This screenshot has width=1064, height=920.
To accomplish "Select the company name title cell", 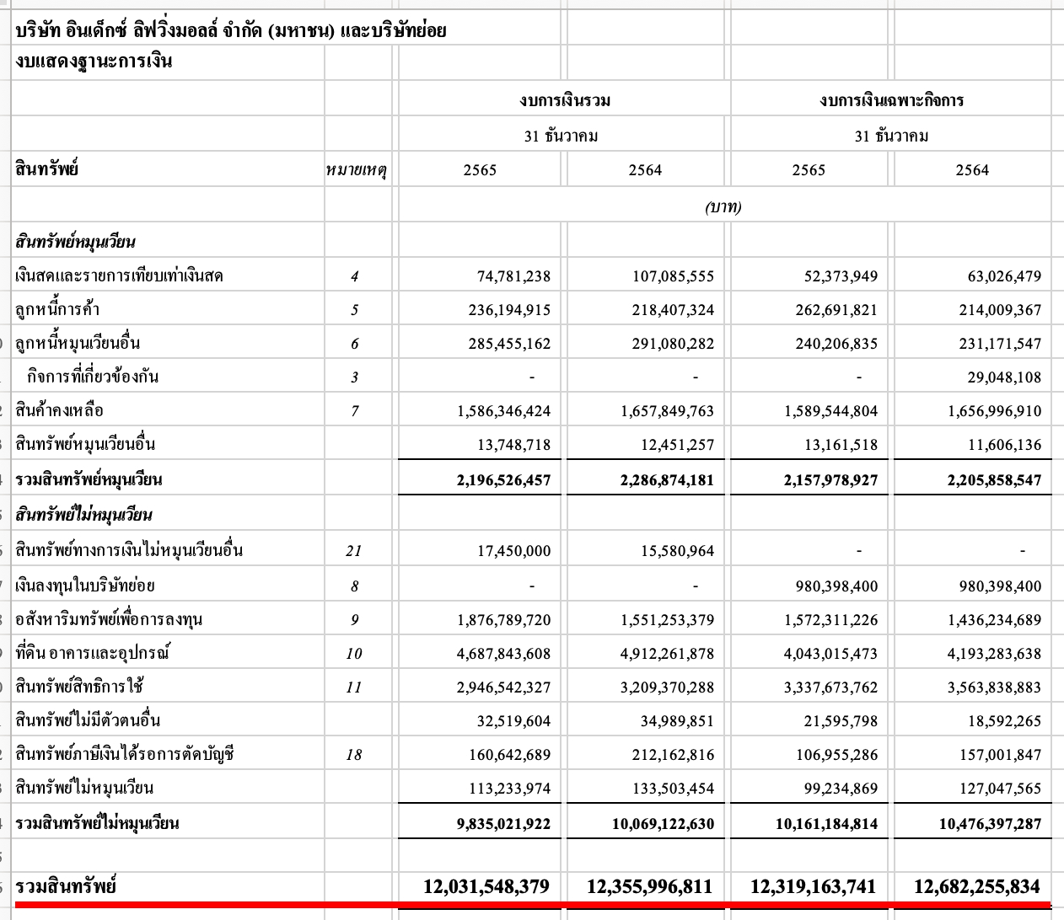I will point(231,31).
